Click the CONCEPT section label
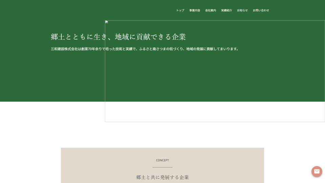The height and width of the screenshot is (183, 325). pyautogui.click(x=162, y=160)
